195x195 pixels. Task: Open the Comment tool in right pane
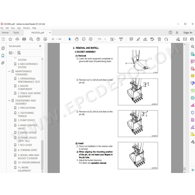(x=192, y=76)
